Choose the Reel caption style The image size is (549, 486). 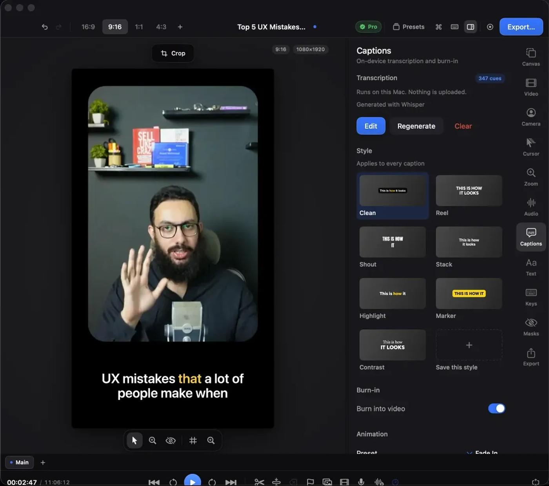pyautogui.click(x=469, y=196)
